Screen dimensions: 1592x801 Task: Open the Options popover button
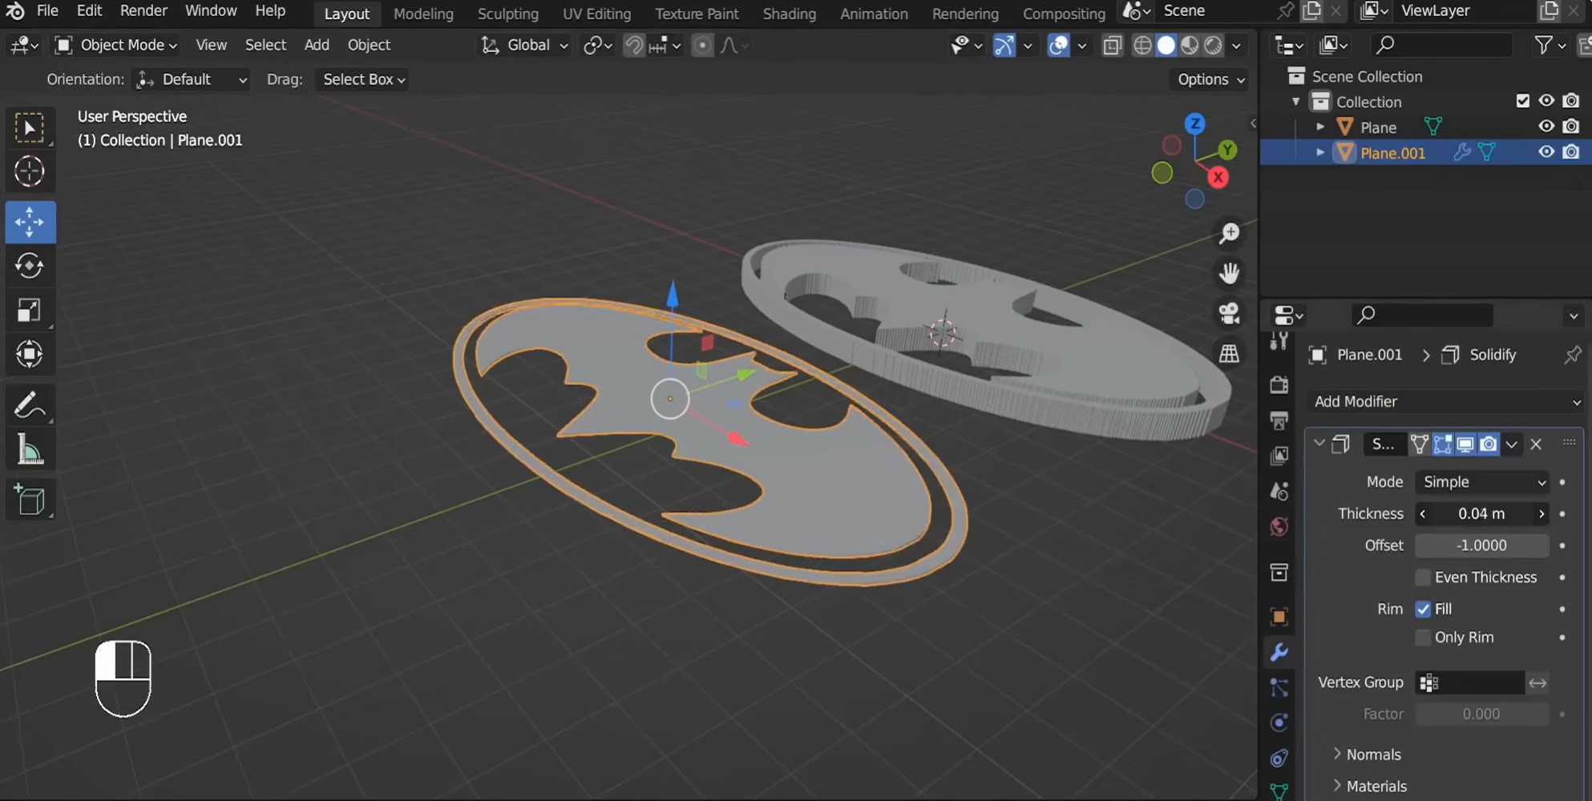click(1210, 79)
